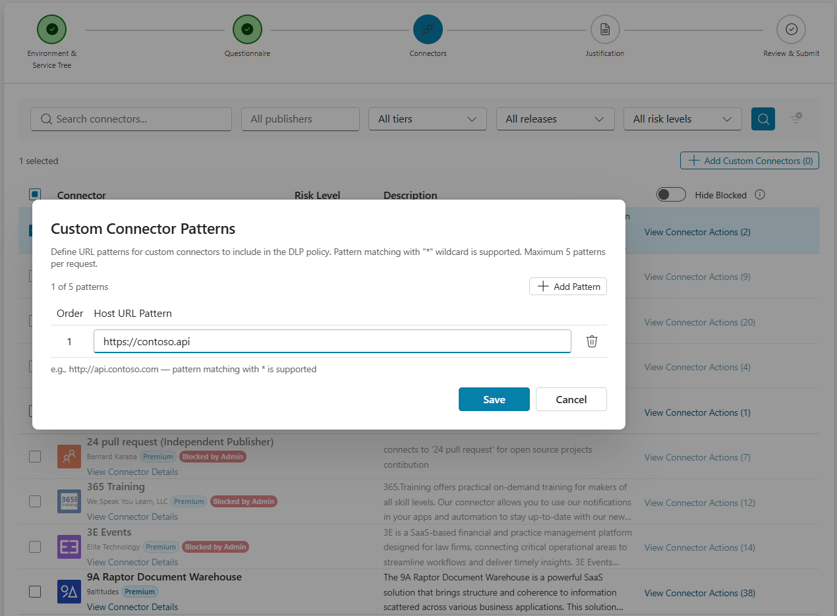Viewport: 837px width, 616px height.
Task: Delete pattern row with trash icon
Action: [592, 341]
